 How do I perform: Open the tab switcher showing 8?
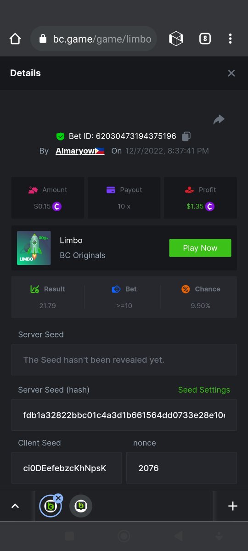click(205, 39)
